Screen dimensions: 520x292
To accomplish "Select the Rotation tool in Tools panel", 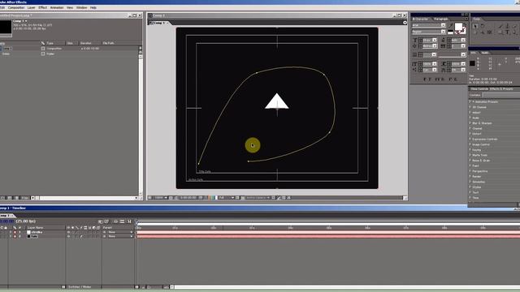I will point(483,26).
